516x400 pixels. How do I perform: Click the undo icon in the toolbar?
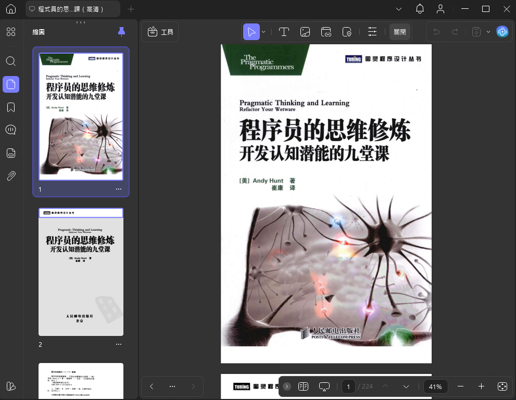tap(436, 31)
